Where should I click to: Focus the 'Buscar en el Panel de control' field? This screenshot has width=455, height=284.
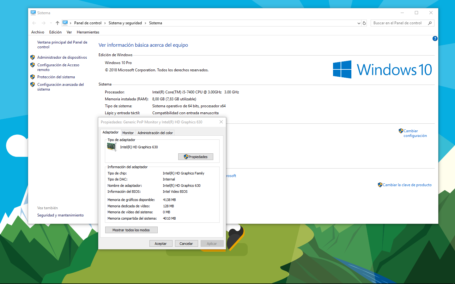coord(402,23)
